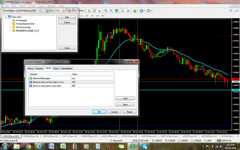The image size is (240, 150).
Task: Switch chart to candlesticks mode
Action: click(94, 11)
